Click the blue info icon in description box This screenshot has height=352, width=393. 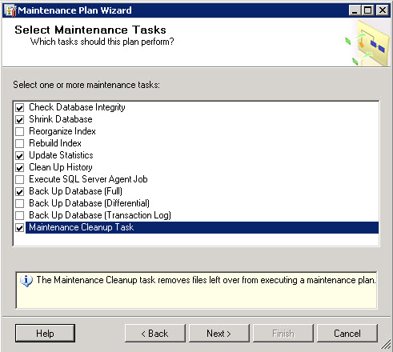26,281
